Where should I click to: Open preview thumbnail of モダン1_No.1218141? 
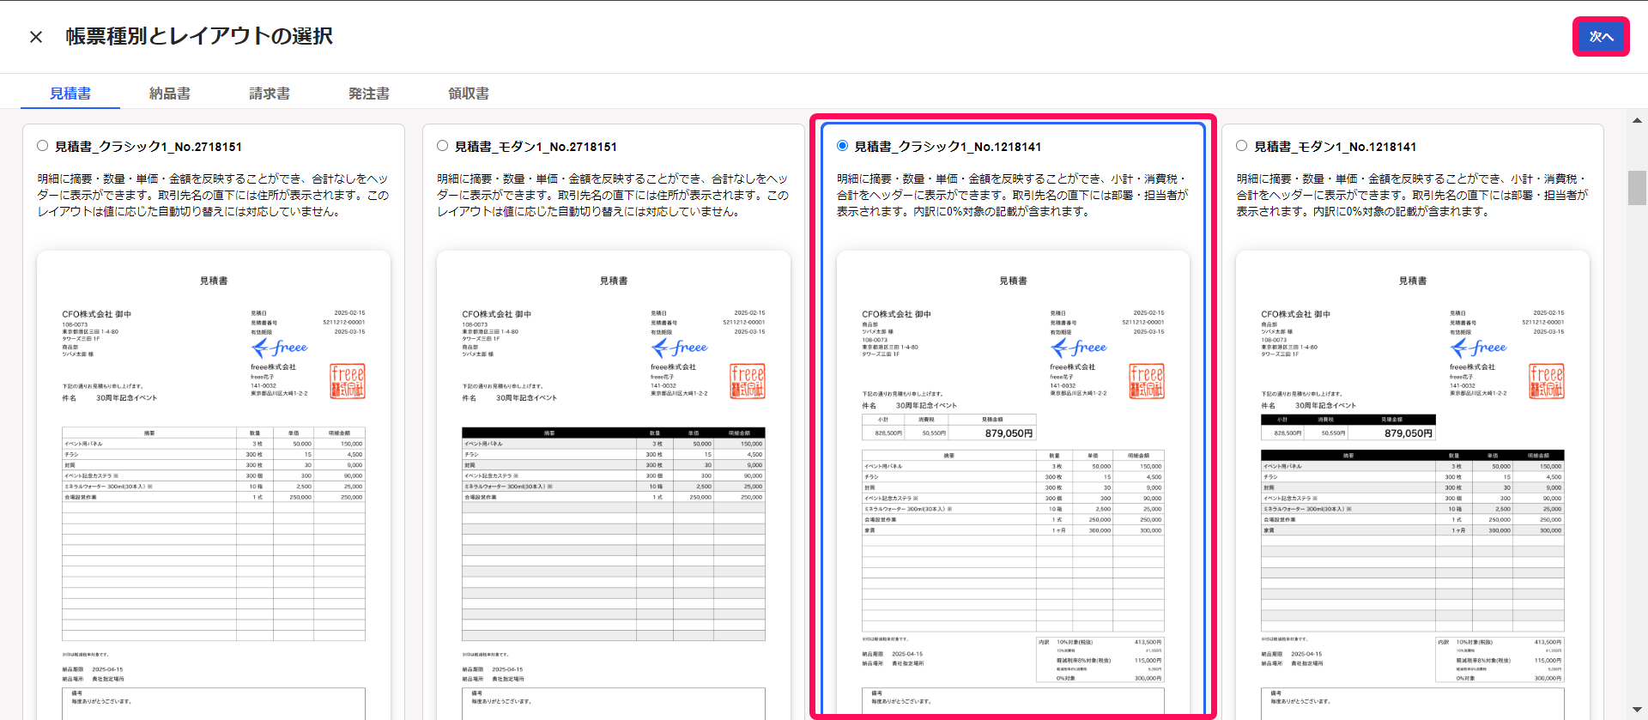(x=1413, y=485)
